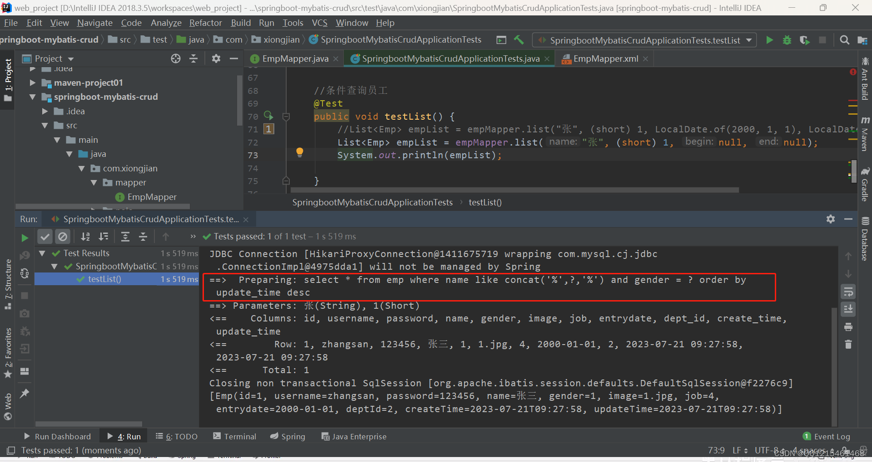Select testList() in the test tree
Screen dimensions: 872x462
click(104, 279)
